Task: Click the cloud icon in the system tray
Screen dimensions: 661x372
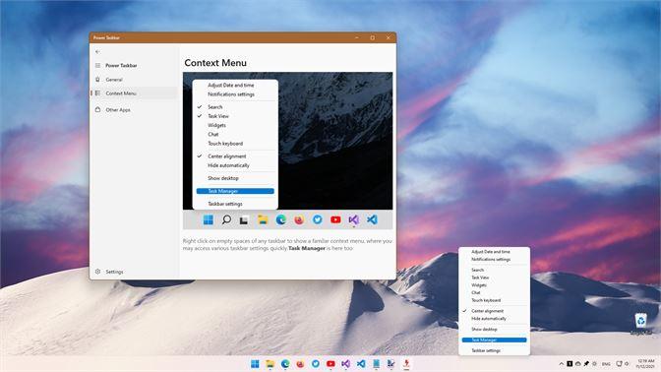Action: [x=578, y=364]
